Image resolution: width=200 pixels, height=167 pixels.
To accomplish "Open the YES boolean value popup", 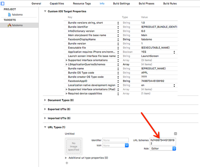I will coord(174,52).
